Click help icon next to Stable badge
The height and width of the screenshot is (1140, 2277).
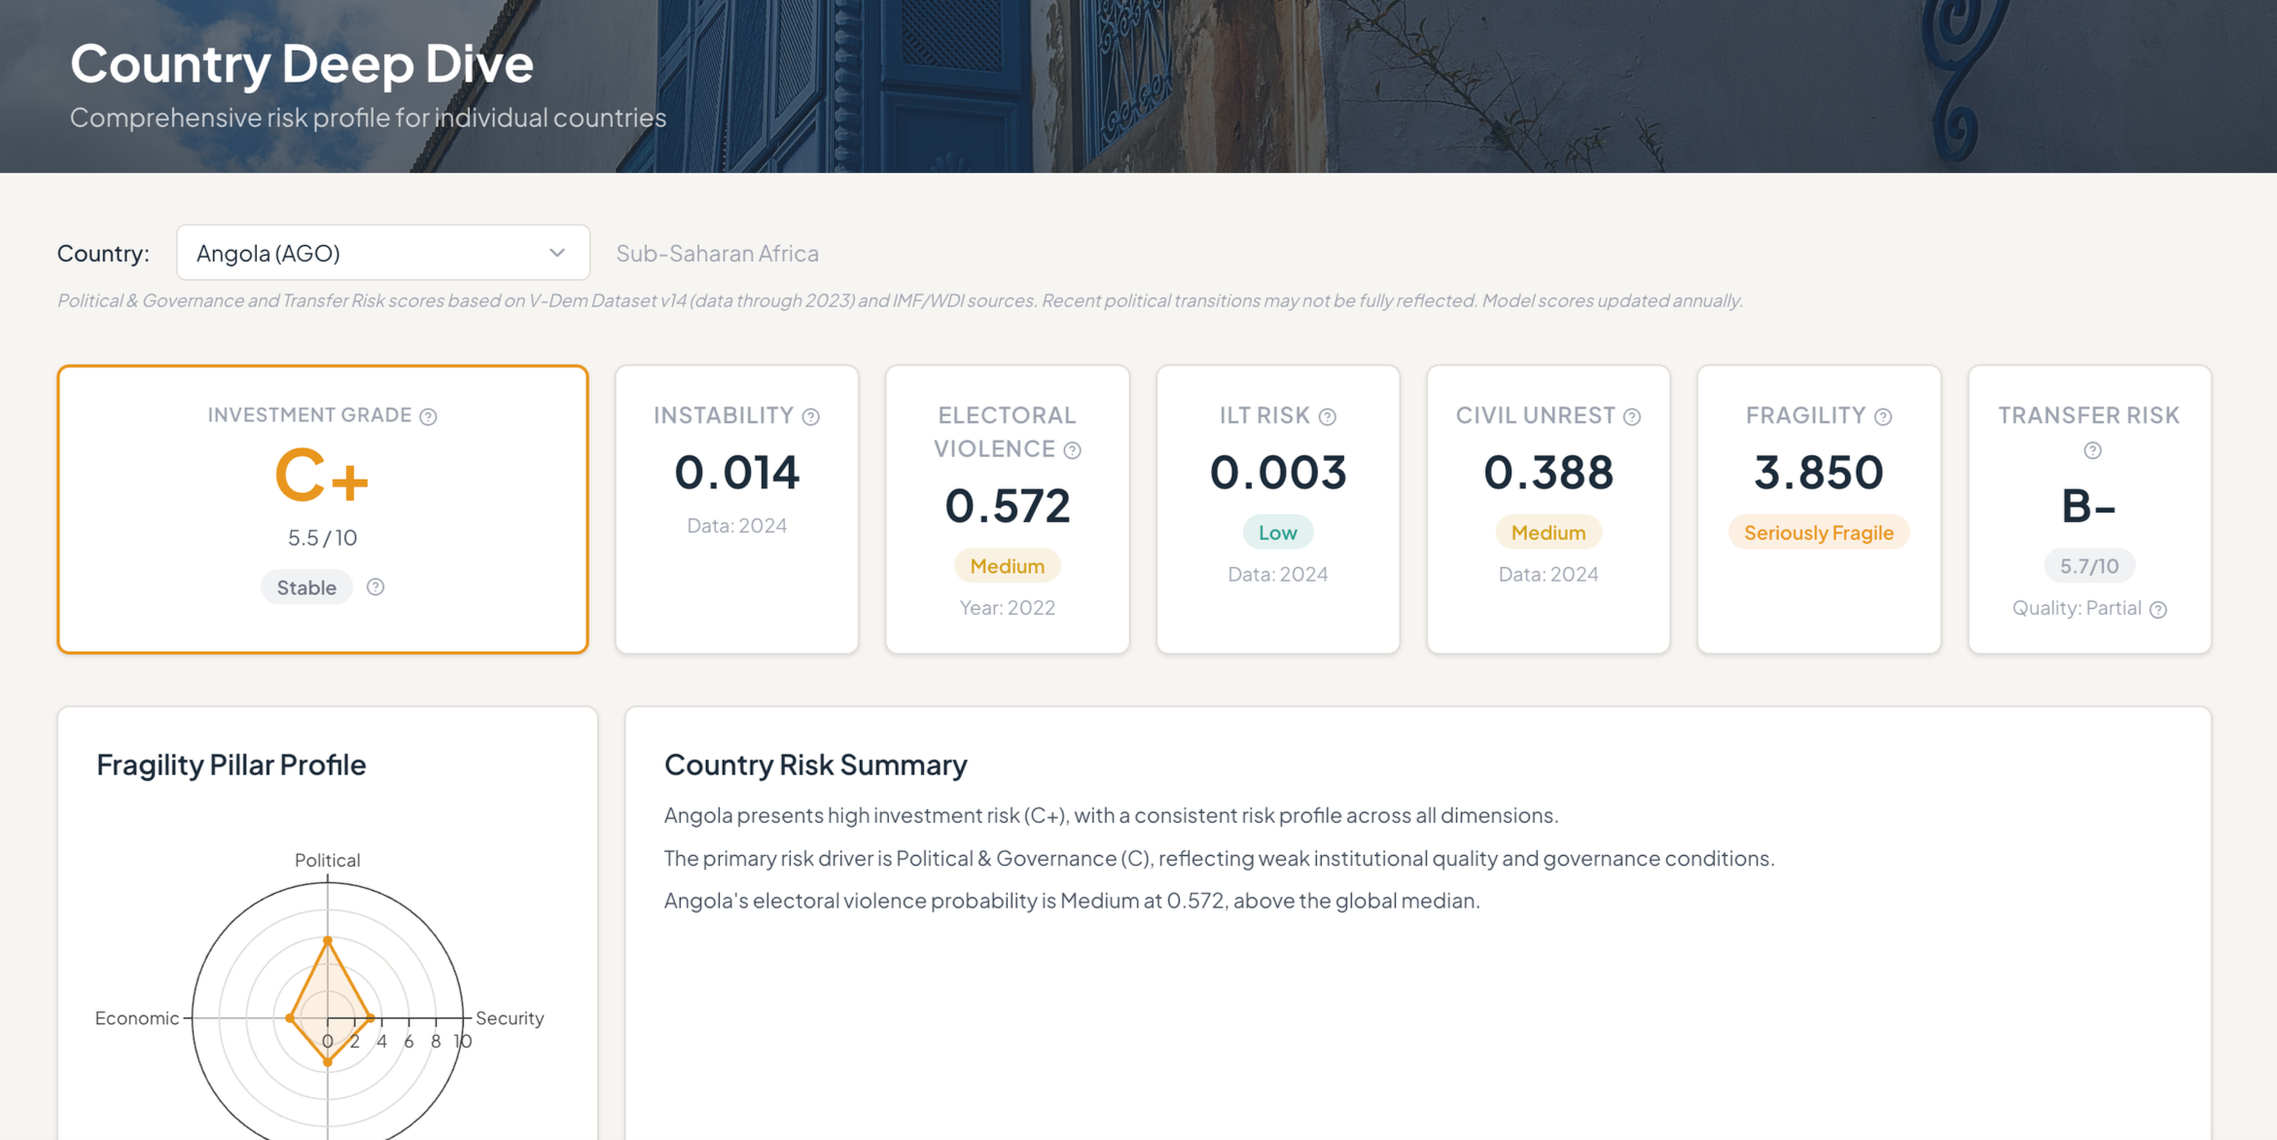[375, 587]
